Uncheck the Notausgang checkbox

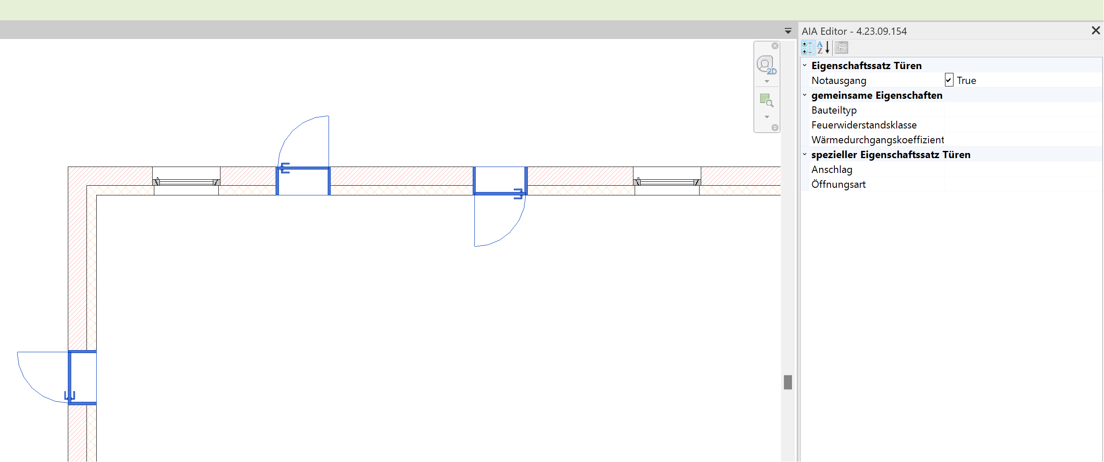949,80
